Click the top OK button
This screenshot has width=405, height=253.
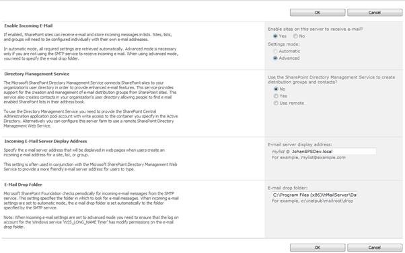[318, 12]
